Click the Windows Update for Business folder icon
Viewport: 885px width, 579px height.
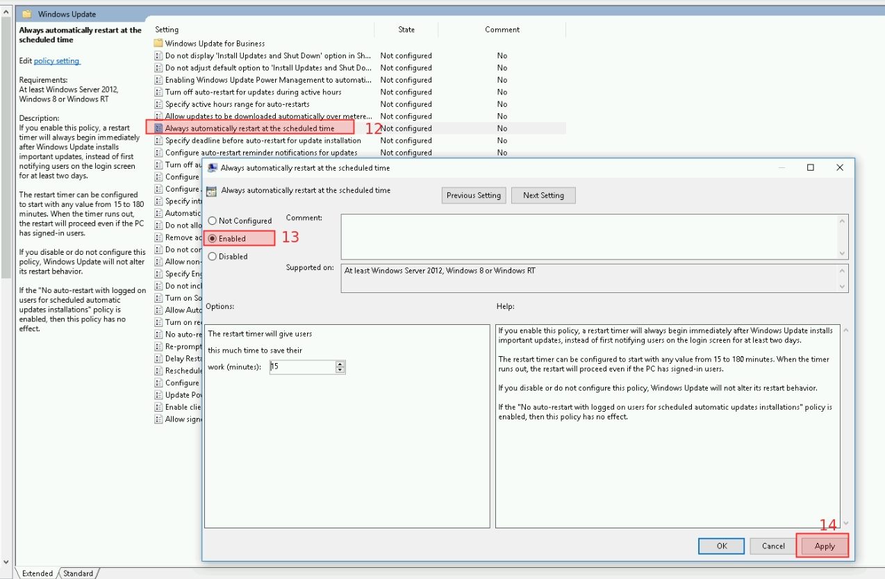click(x=158, y=43)
